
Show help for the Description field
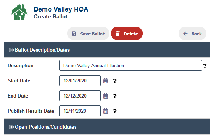point(205,66)
